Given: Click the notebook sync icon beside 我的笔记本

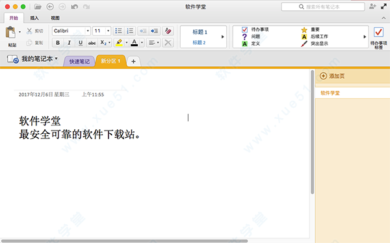Looking at the screenshot, I should click(13, 59).
